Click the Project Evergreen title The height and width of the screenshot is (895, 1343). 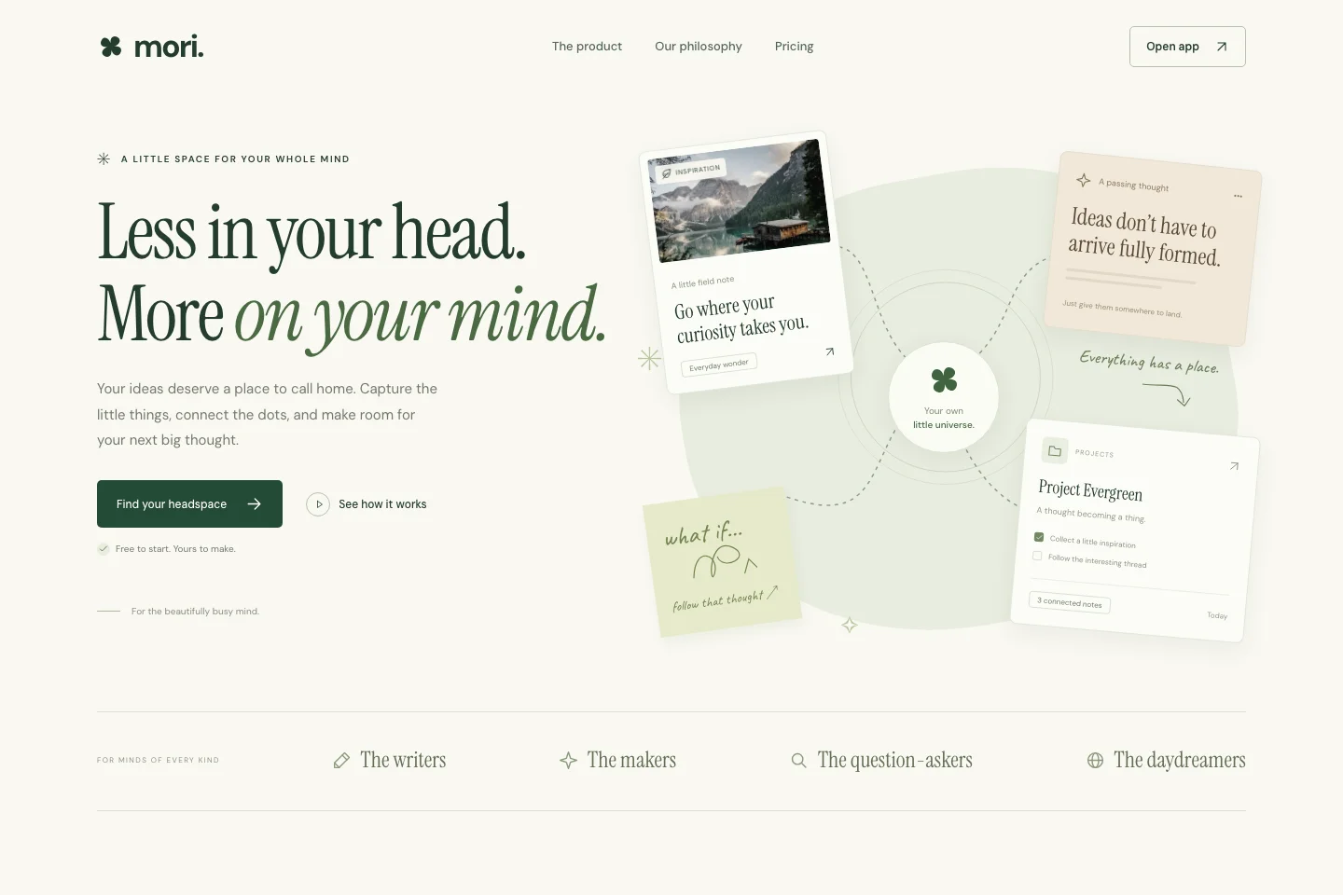[x=1090, y=490]
